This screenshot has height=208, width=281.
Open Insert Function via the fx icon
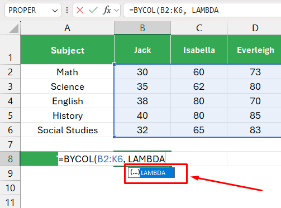coord(107,10)
